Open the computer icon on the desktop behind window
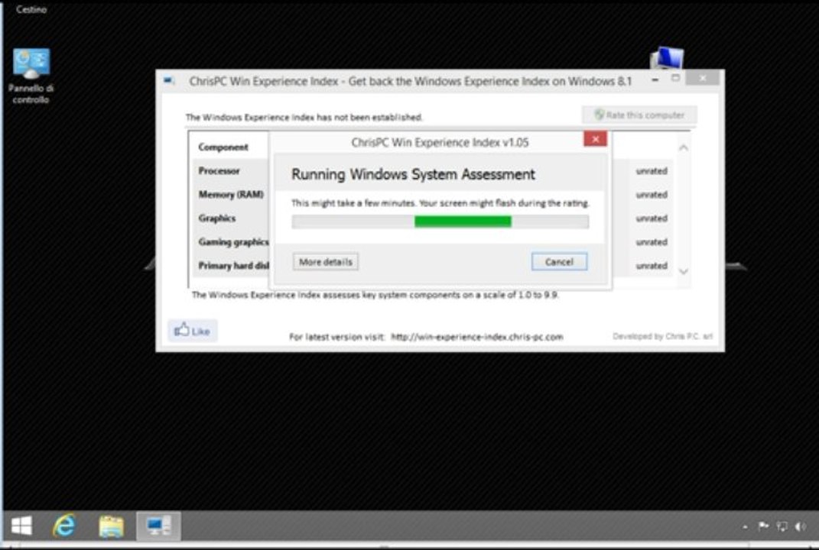The height and width of the screenshot is (550, 819). [667, 57]
